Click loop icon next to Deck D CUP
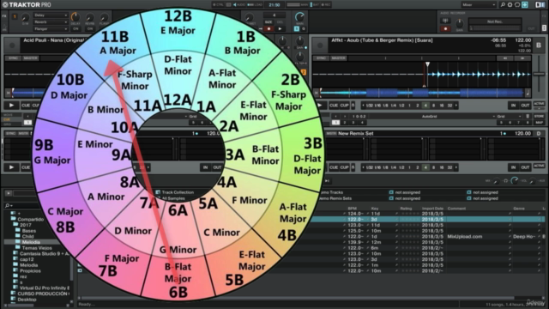 (353, 167)
